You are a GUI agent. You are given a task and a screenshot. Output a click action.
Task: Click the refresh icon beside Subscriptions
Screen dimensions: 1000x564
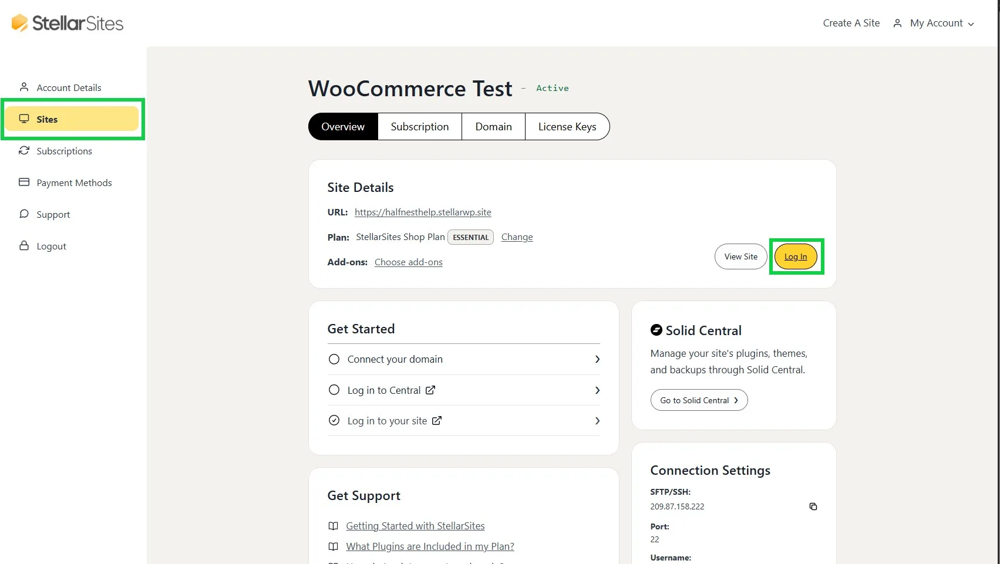[x=24, y=150]
